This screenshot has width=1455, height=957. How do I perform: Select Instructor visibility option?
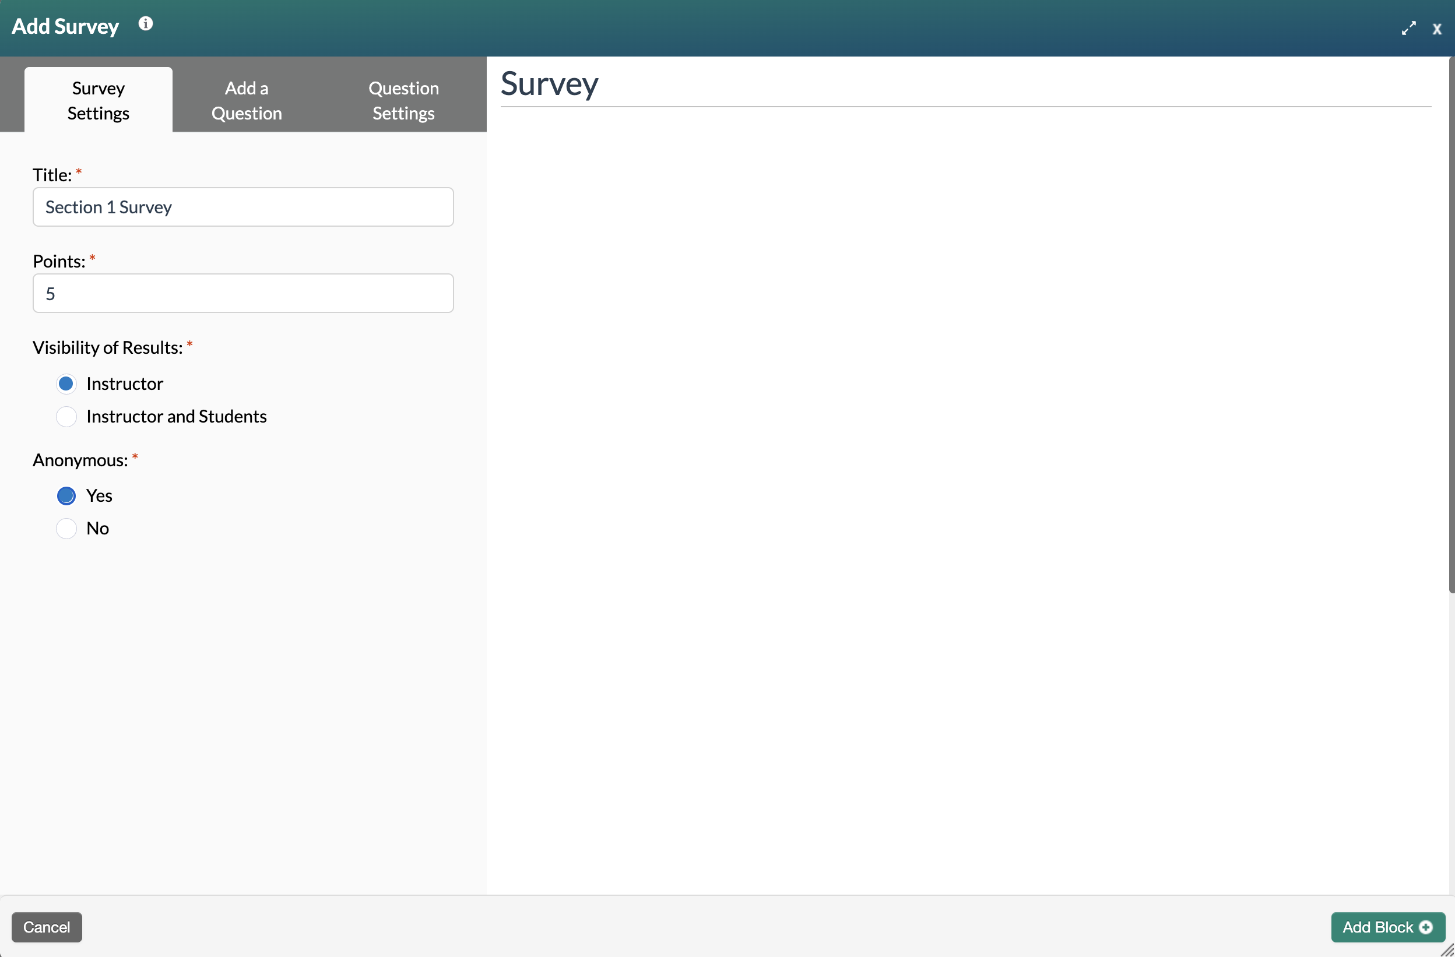[66, 383]
